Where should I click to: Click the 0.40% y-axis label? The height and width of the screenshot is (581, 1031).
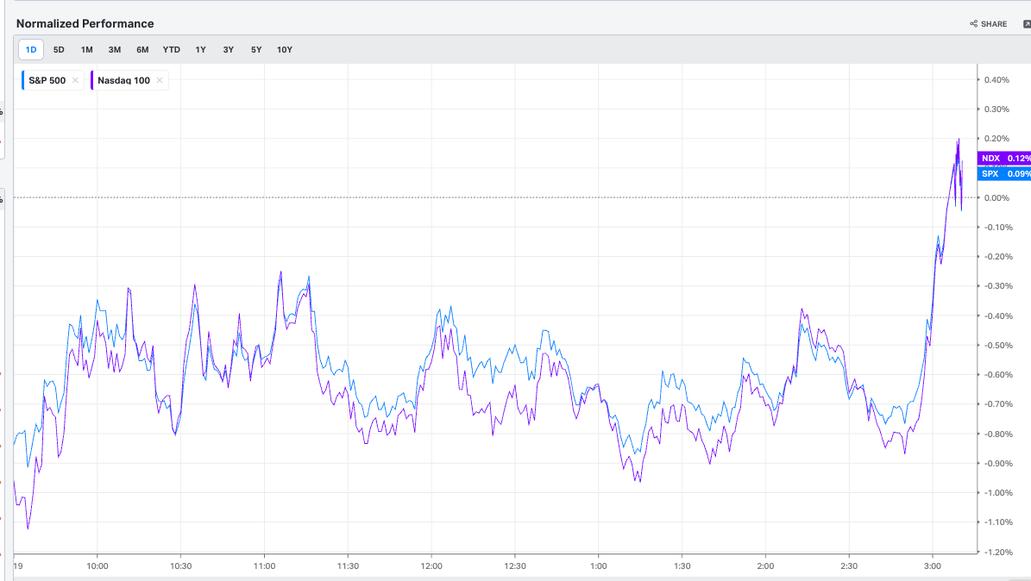coord(996,79)
